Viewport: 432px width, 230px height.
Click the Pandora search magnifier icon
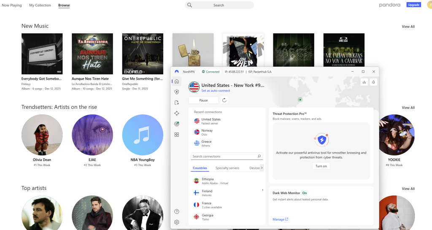coord(189,5)
